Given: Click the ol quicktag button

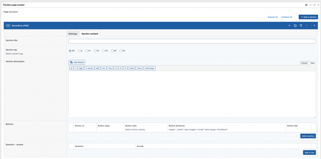Looking at the screenshot, I should click(121, 68).
